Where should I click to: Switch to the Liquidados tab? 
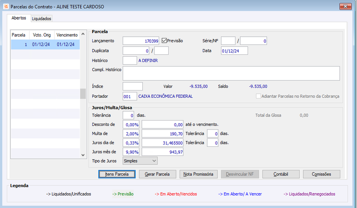coord(42,18)
